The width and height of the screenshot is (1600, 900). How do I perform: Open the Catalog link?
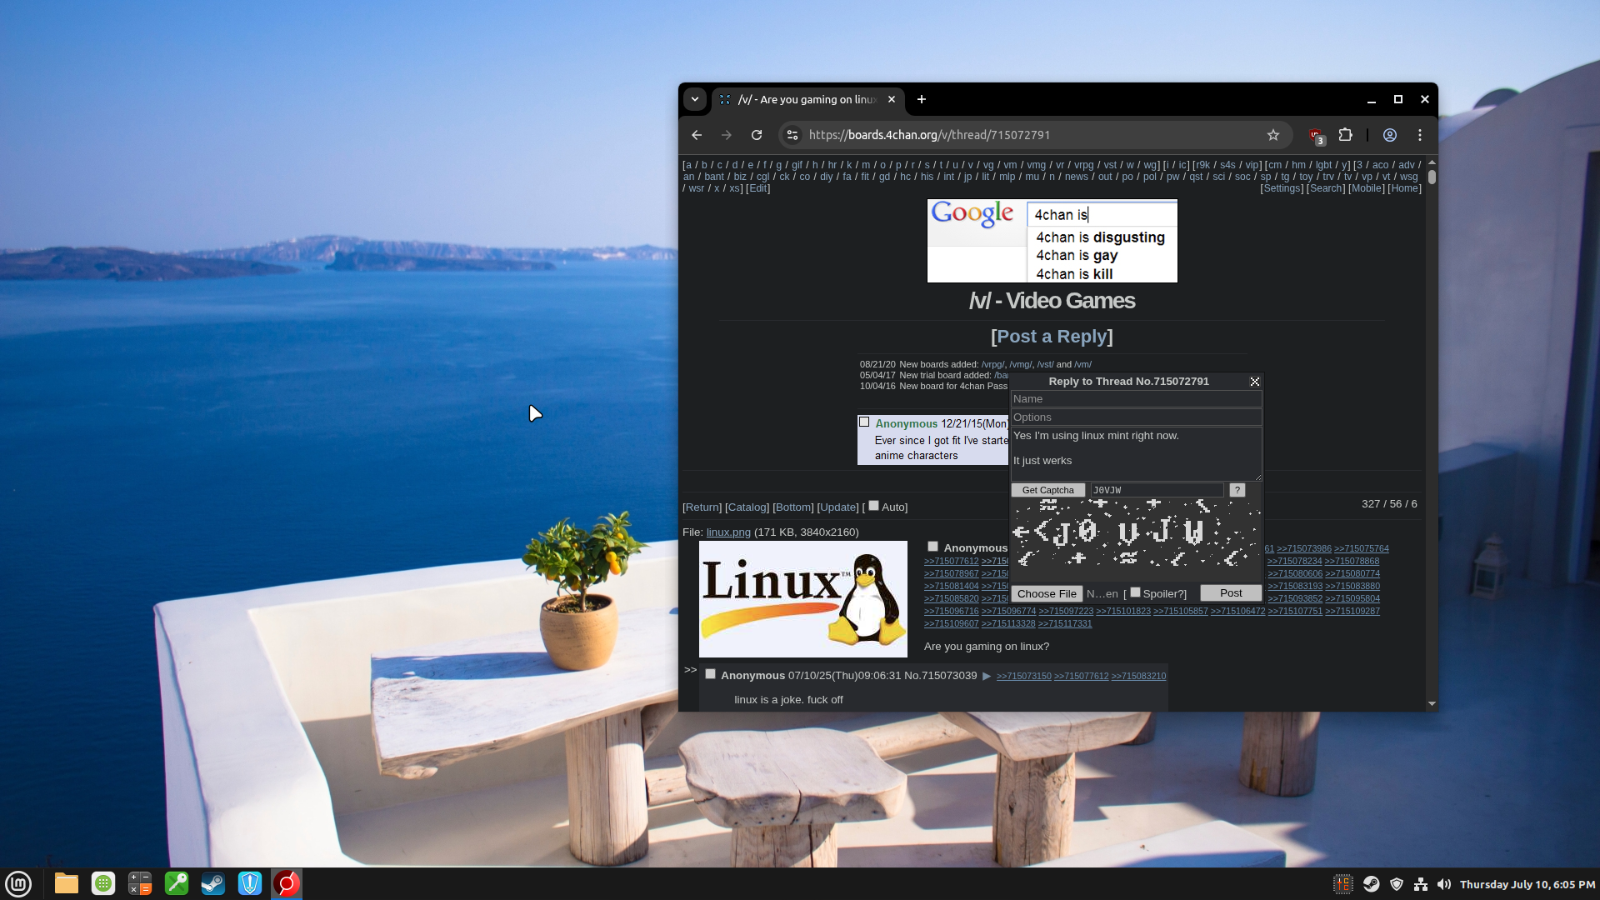coord(747,507)
